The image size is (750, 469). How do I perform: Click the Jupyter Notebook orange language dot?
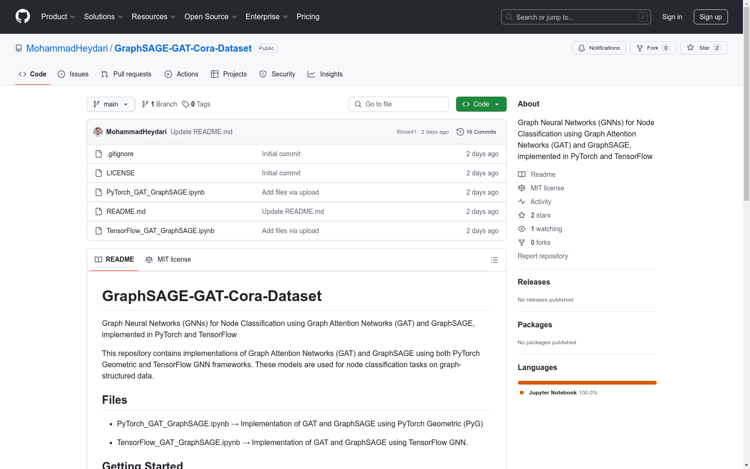tap(522, 393)
